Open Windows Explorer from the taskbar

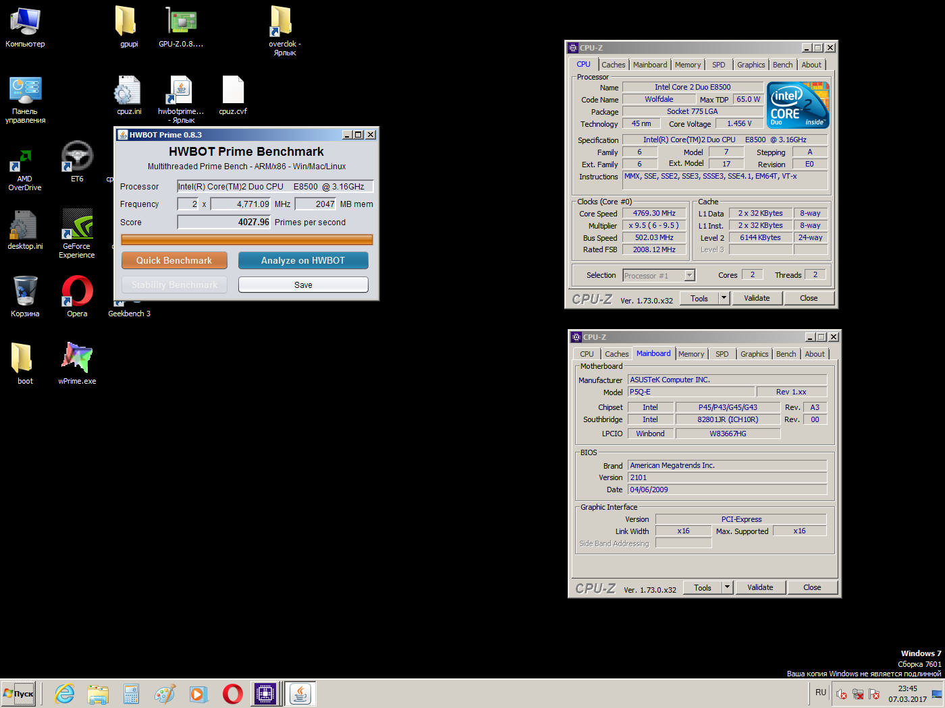pyautogui.click(x=98, y=694)
